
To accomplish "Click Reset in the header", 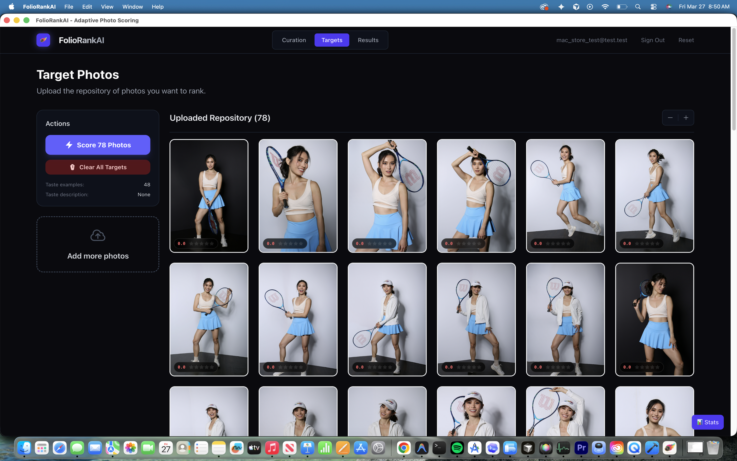I will (x=686, y=40).
